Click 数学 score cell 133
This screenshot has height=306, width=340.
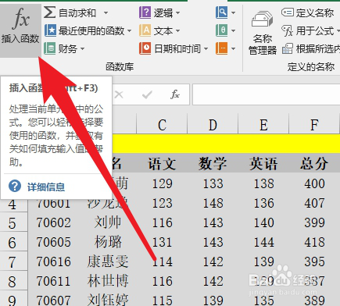pyautogui.click(x=213, y=183)
